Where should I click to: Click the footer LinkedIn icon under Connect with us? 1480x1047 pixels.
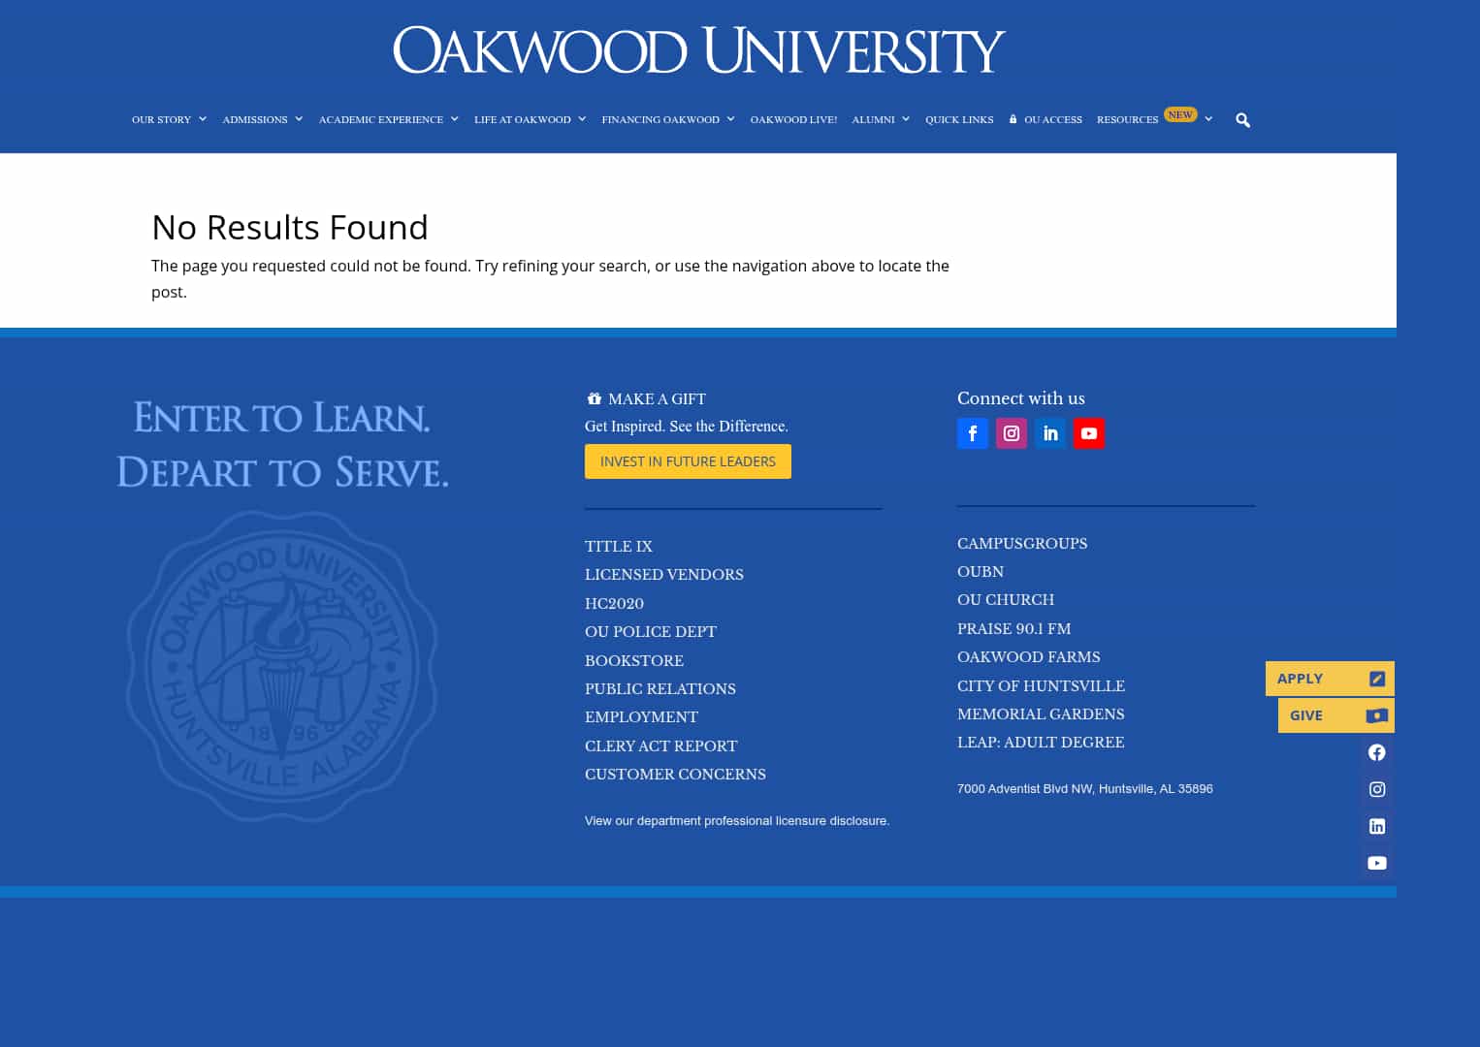1050,433
